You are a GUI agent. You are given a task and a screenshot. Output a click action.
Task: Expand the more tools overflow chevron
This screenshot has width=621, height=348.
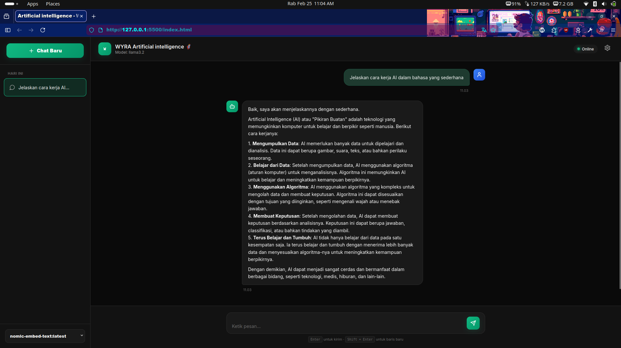601,30
